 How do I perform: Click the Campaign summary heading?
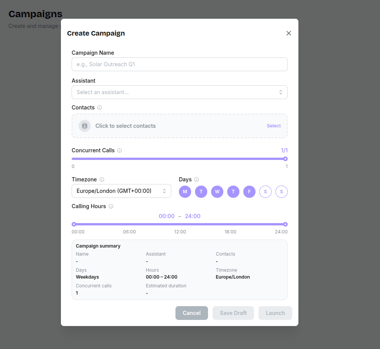98,246
